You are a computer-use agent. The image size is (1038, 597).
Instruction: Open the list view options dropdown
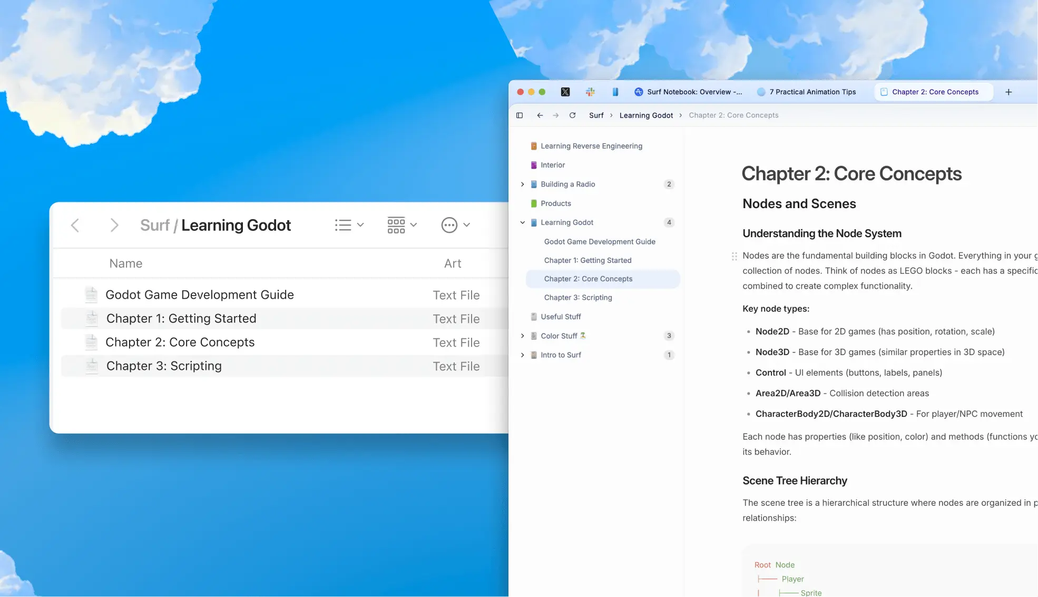pyautogui.click(x=349, y=225)
